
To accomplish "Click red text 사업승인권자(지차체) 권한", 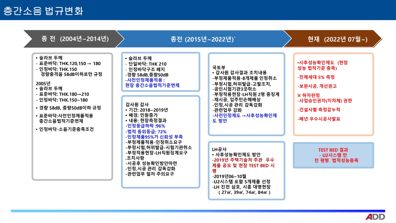I will pos(326,101).
